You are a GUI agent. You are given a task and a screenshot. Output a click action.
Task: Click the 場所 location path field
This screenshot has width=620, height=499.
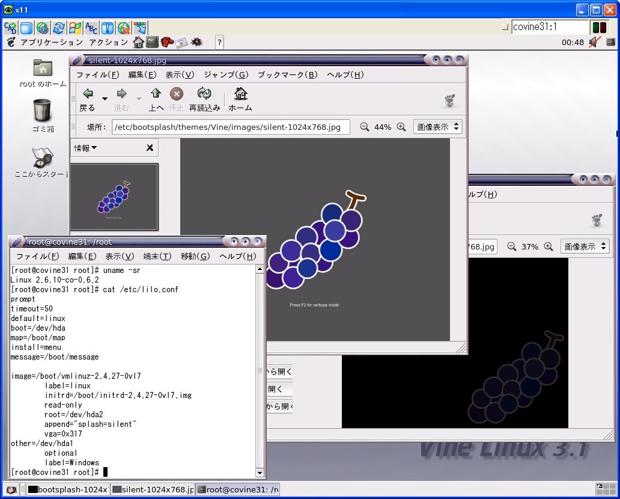(x=231, y=127)
